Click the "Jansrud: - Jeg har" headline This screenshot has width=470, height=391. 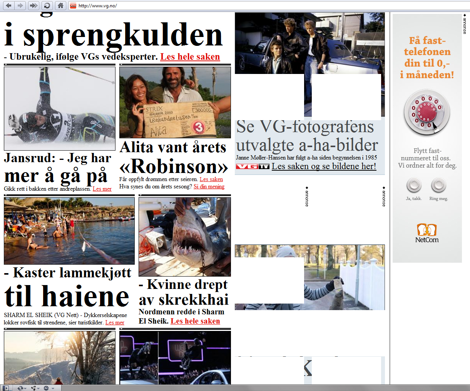(x=58, y=158)
